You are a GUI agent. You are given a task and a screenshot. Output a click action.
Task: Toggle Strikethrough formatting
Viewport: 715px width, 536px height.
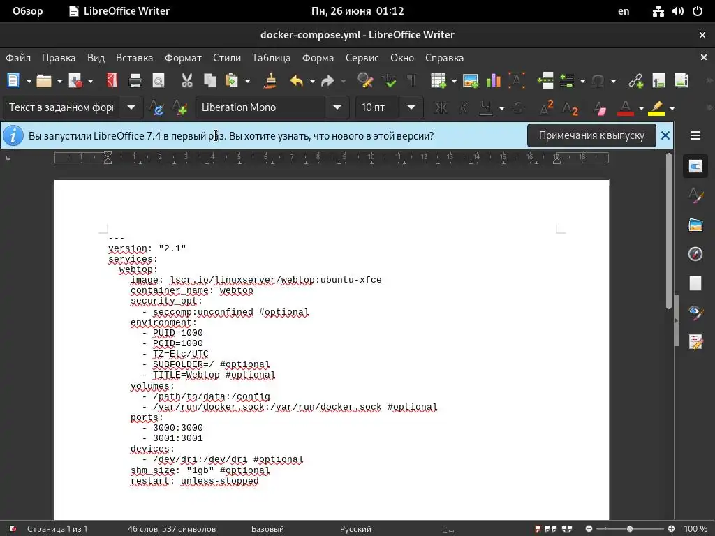[x=517, y=107]
